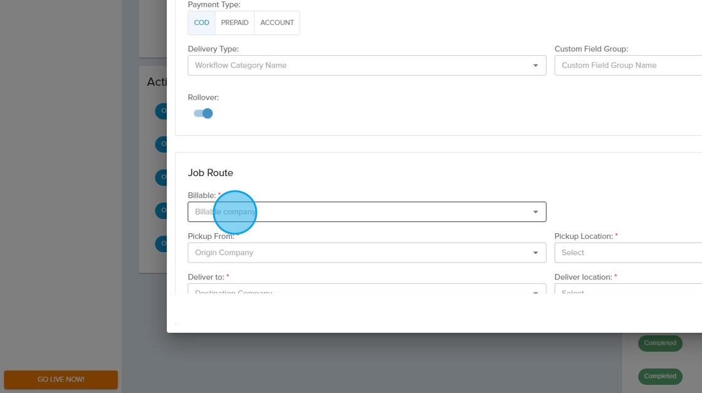Image resolution: width=702 pixels, height=393 pixels.
Task: Click the Billable field caret icon
Action: [535, 212]
